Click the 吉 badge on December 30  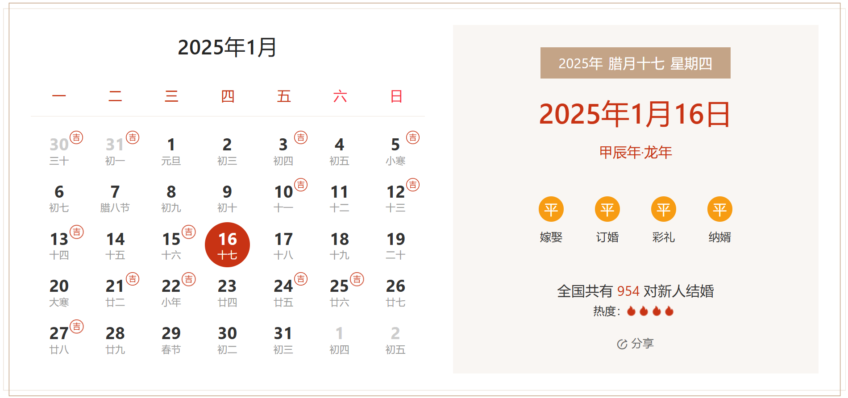coord(76,137)
